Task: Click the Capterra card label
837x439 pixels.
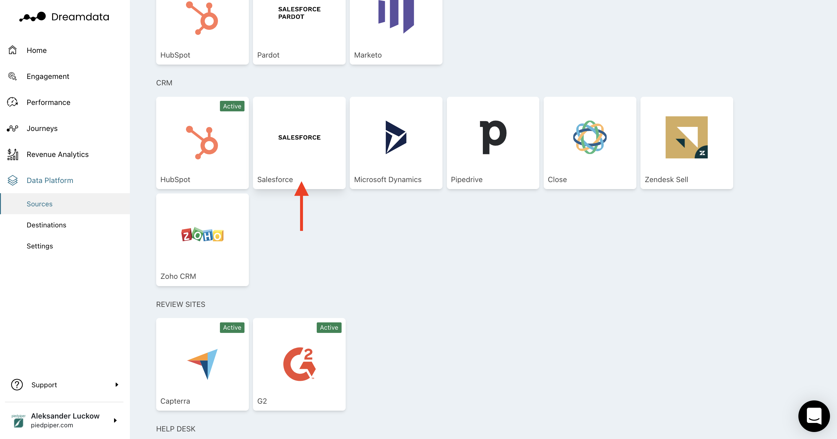Action: (175, 401)
